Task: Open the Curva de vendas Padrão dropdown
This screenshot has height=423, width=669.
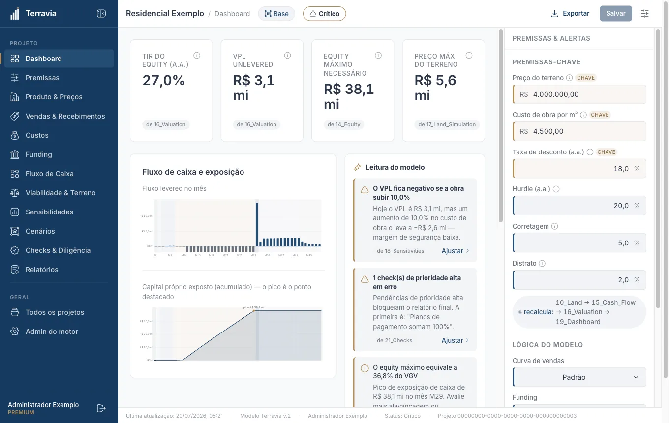Action: (x=579, y=377)
